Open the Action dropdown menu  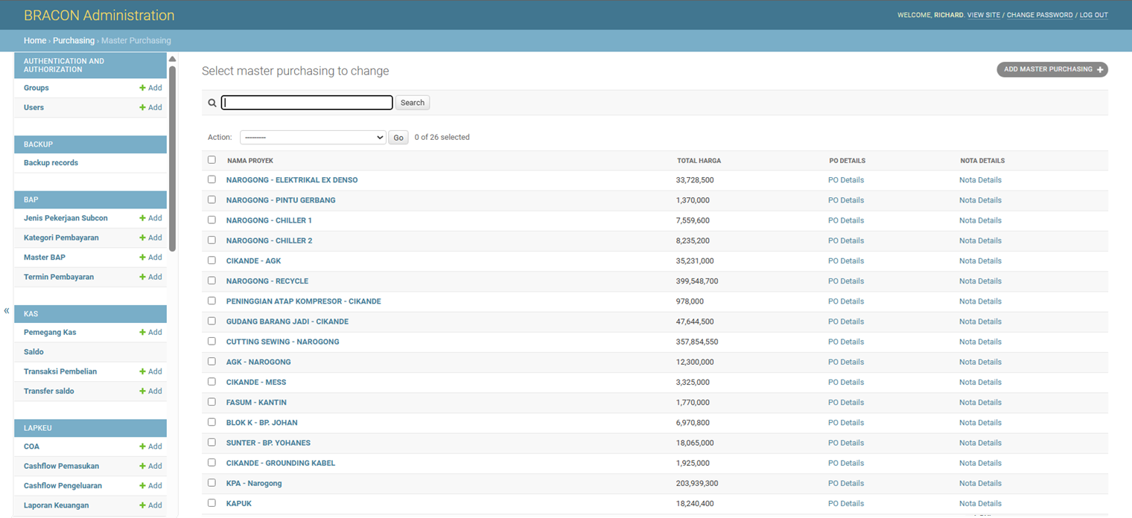tap(313, 138)
